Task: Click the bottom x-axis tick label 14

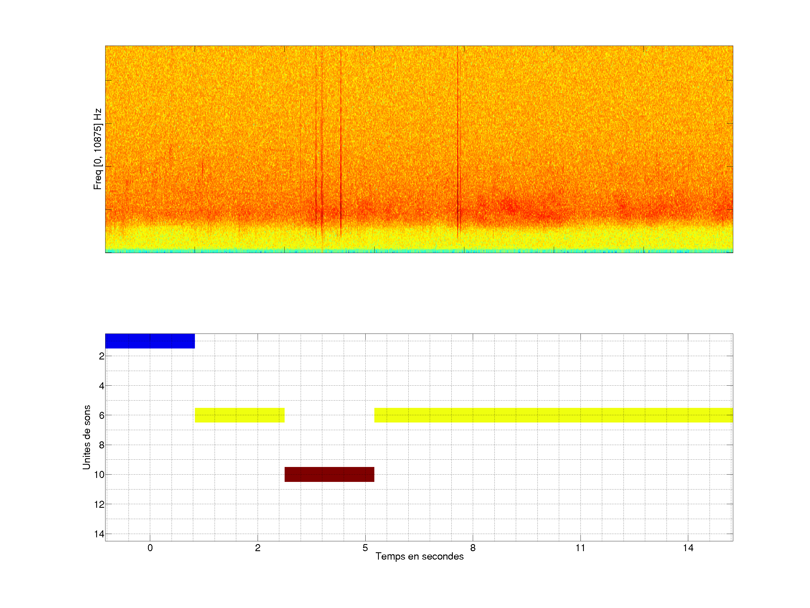Action: (688, 548)
